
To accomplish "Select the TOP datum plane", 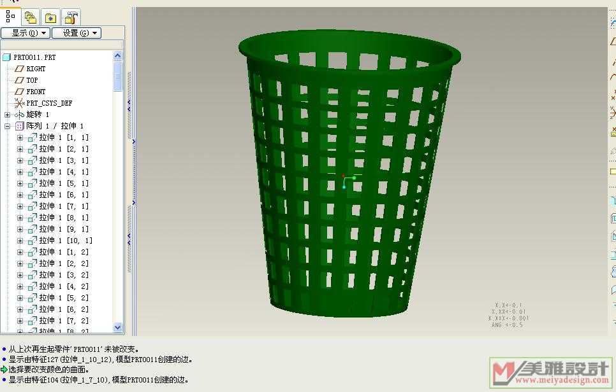I will (x=32, y=80).
